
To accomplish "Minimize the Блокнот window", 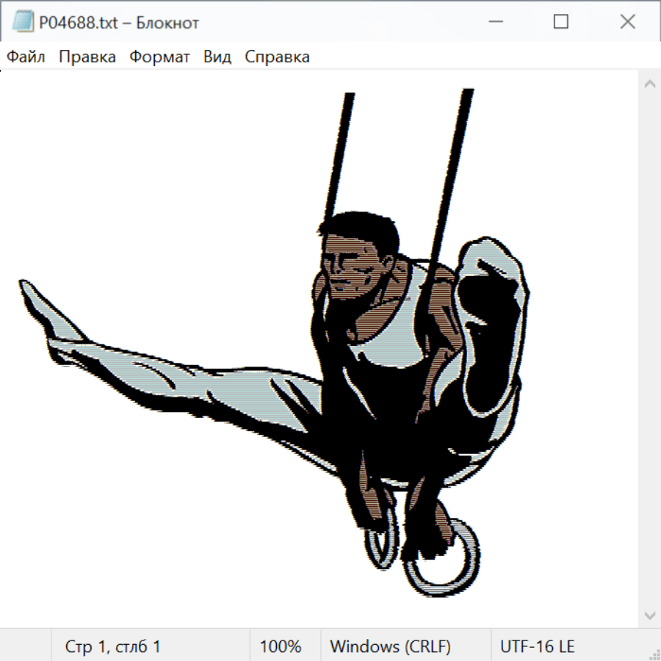I will point(494,22).
